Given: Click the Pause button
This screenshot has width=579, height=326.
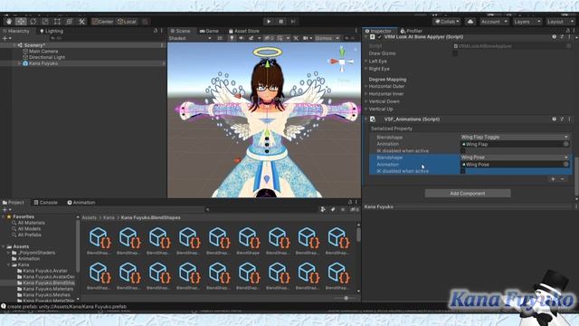Looking at the screenshot, I should pyautogui.click(x=281, y=22).
